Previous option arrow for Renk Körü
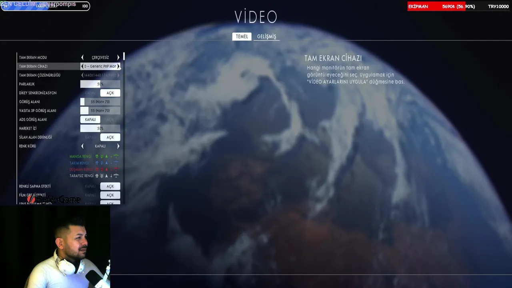Image resolution: width=512 pixels, height=288 pixels. point(82,146)
